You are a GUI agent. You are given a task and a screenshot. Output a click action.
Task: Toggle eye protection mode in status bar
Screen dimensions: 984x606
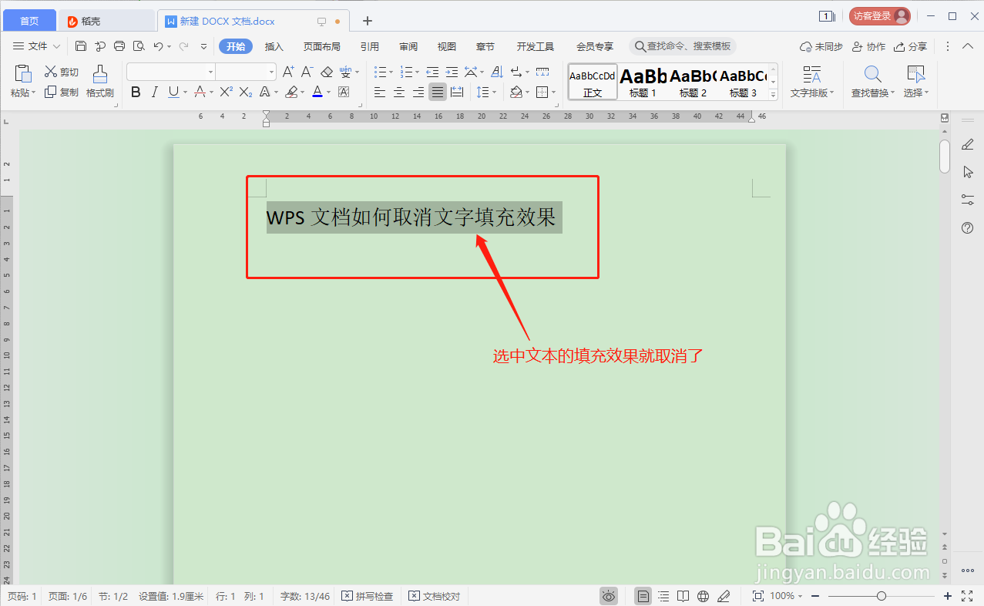click(609, 596)
